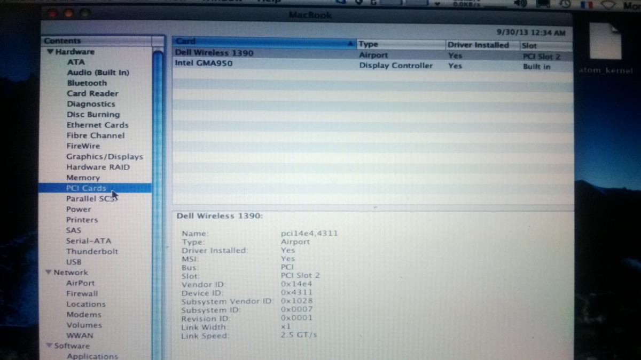Open Volumes under Network
641x360 pixels.
coord(84,325)
